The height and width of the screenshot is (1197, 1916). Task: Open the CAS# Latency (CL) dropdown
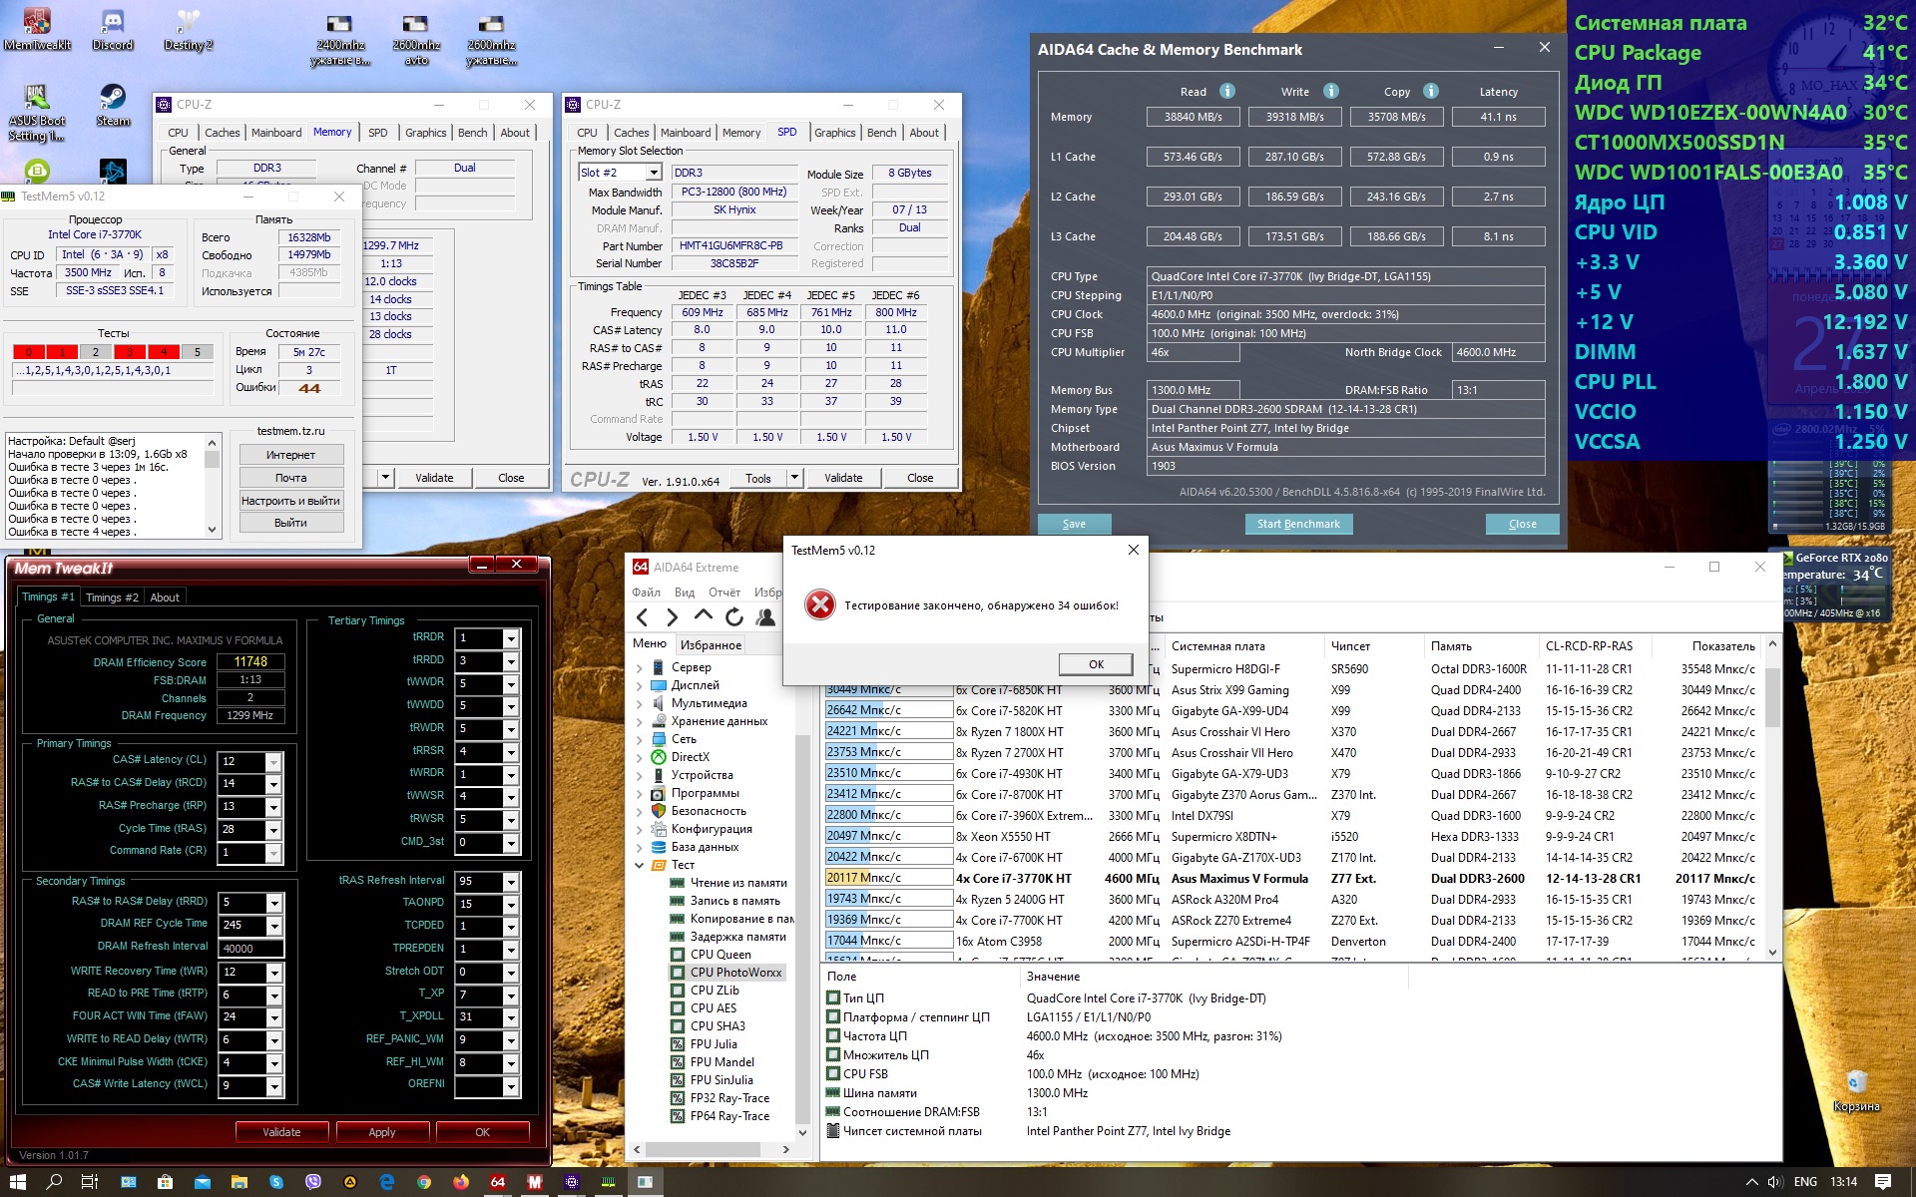click(272, 762)
